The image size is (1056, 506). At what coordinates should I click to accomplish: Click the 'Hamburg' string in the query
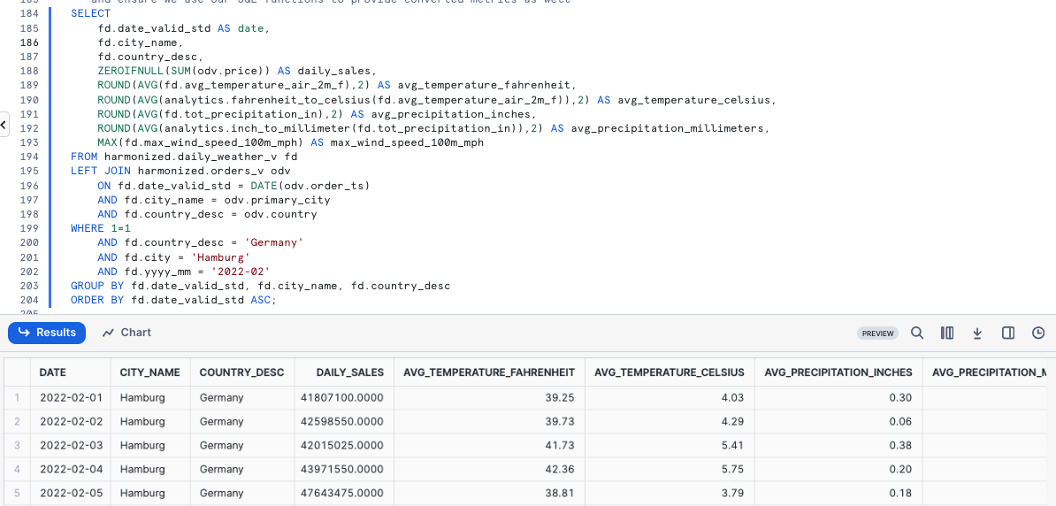click(x=221, y=257)
